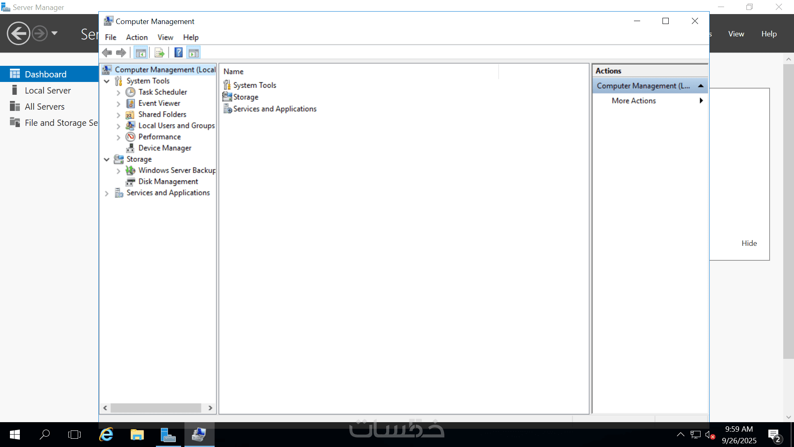
Task: Click the Hide link in Server Manager
Action: coord(749,243)
